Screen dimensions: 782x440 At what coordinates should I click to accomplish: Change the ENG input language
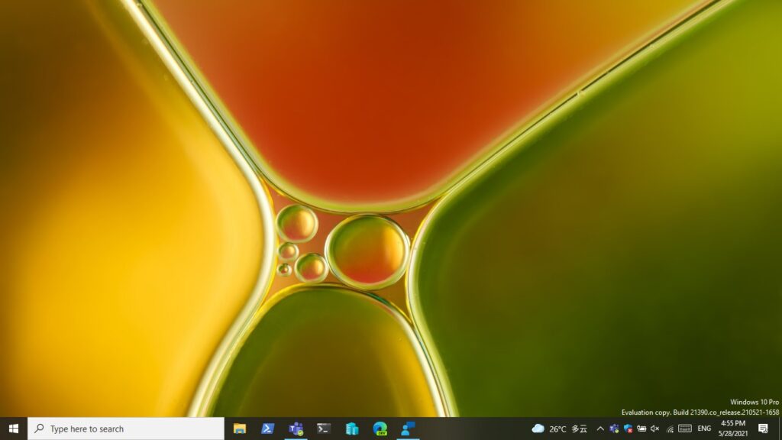coord(704,429)
